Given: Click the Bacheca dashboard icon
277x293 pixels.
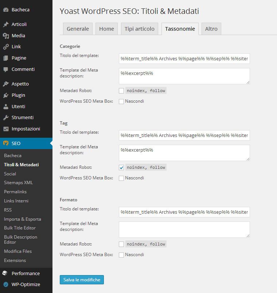Looking at the screenshot, I should pyautogui.click(x=6, y=10).
